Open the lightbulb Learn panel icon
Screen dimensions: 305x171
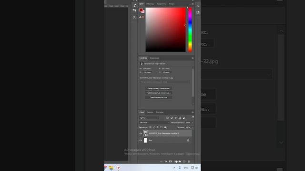198,5
